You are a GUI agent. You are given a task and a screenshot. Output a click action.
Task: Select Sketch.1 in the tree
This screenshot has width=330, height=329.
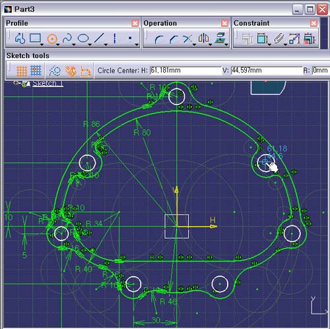point(48,83)
